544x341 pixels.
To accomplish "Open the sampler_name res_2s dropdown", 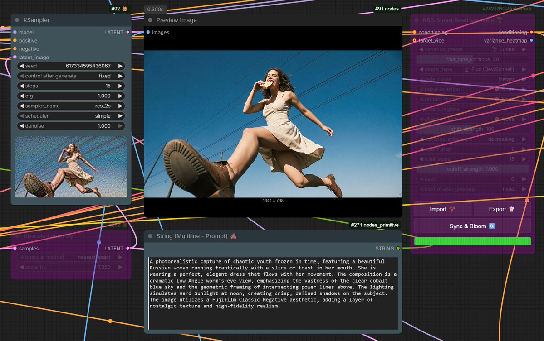I will point(71,106).
